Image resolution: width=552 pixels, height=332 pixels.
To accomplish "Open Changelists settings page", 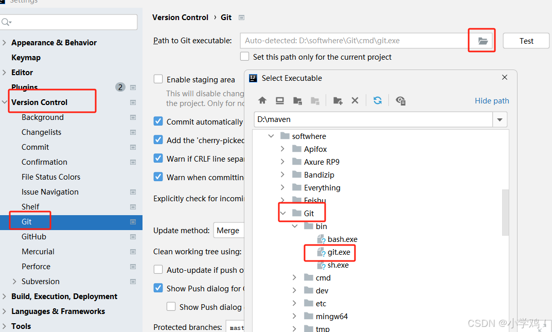I will tap(41, 132).
